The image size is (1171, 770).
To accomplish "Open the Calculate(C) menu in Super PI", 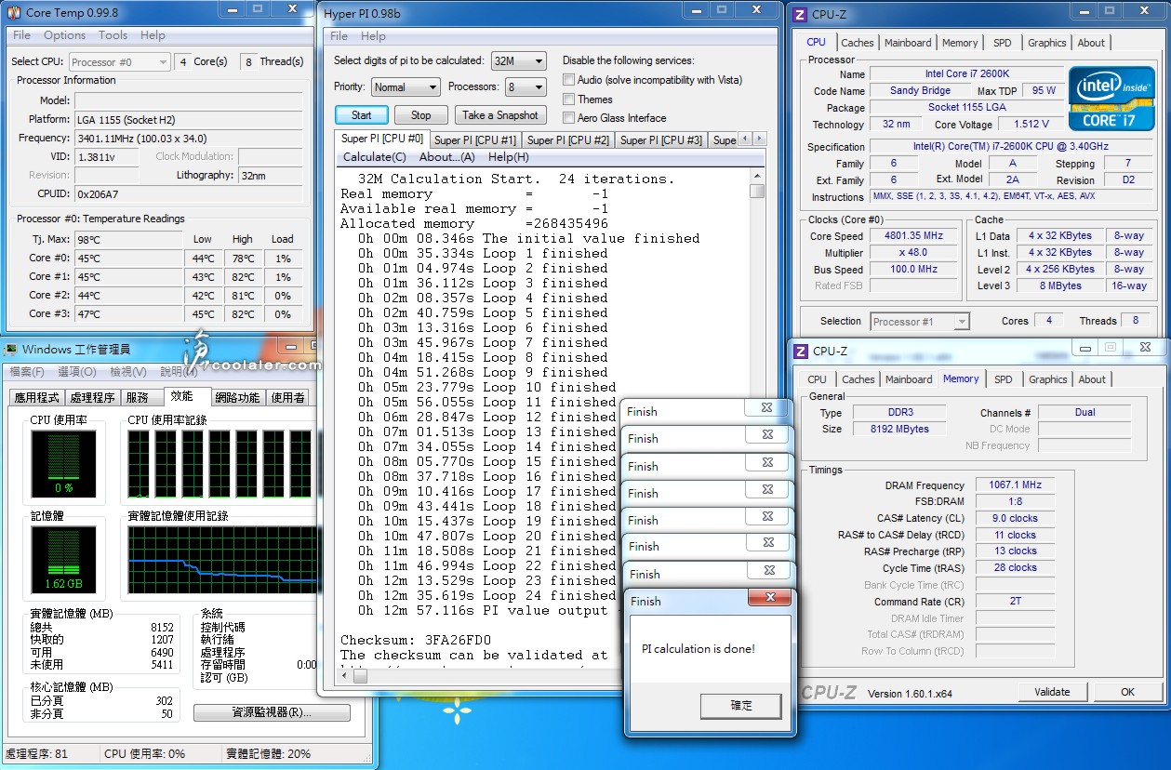I will [375, 157].
